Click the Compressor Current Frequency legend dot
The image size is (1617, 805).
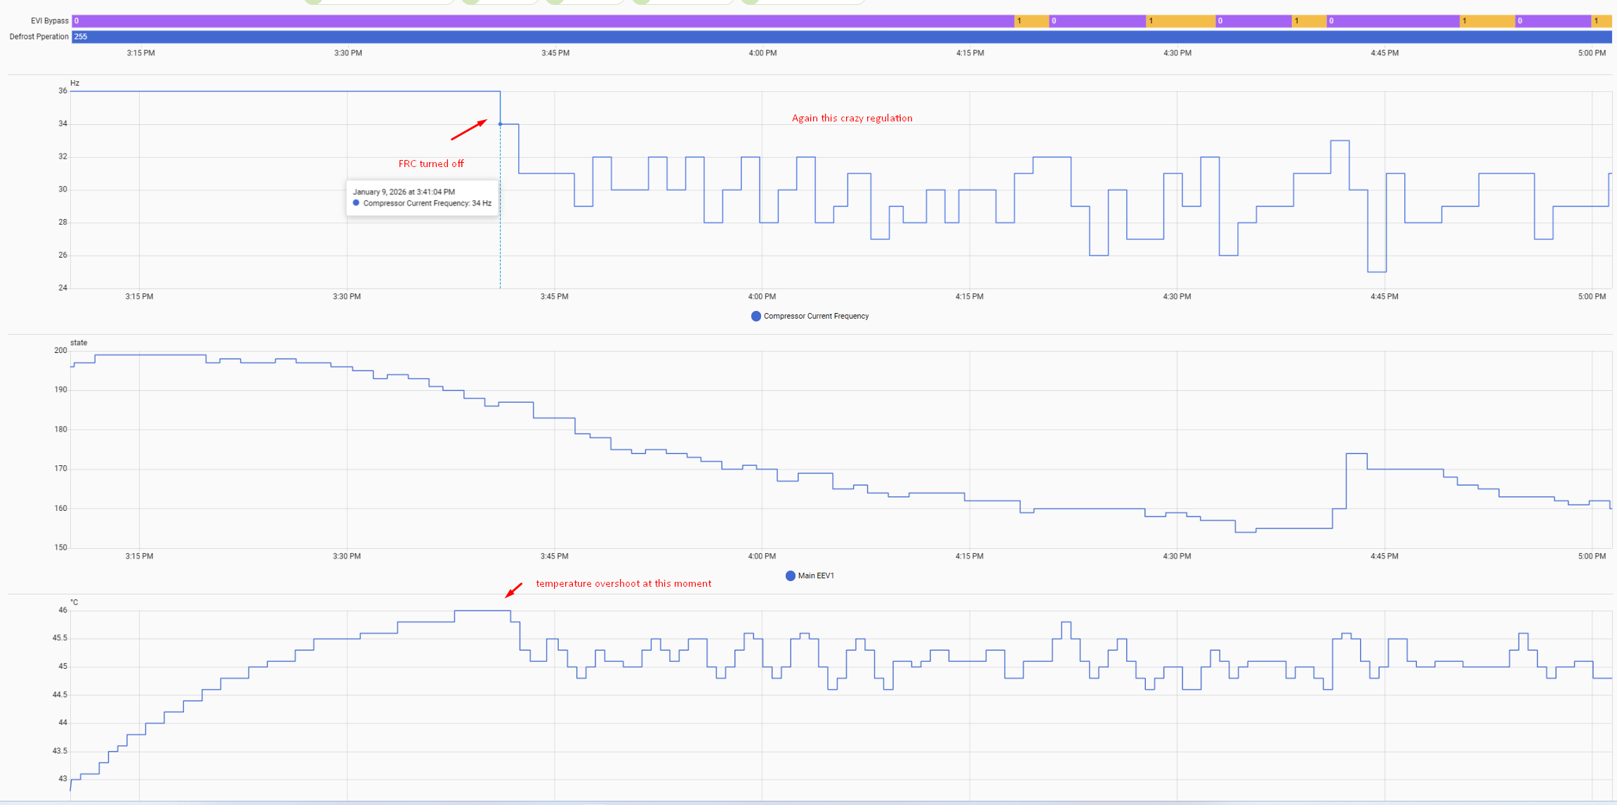[755, 317]
